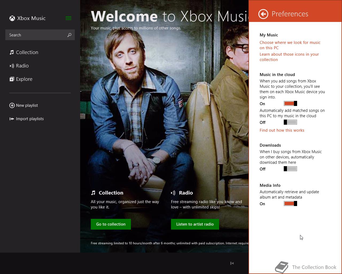Click the music note icon beside Collection heading

tap(93, 193)
